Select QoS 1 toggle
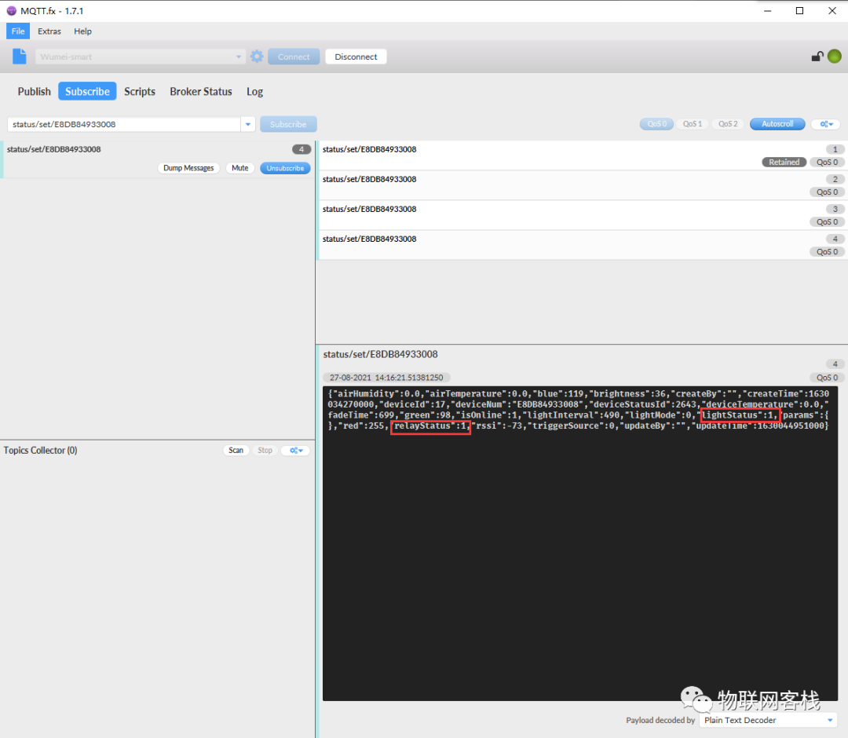The height and width of the screenshot is (738, 848). [x=693, y=124]
